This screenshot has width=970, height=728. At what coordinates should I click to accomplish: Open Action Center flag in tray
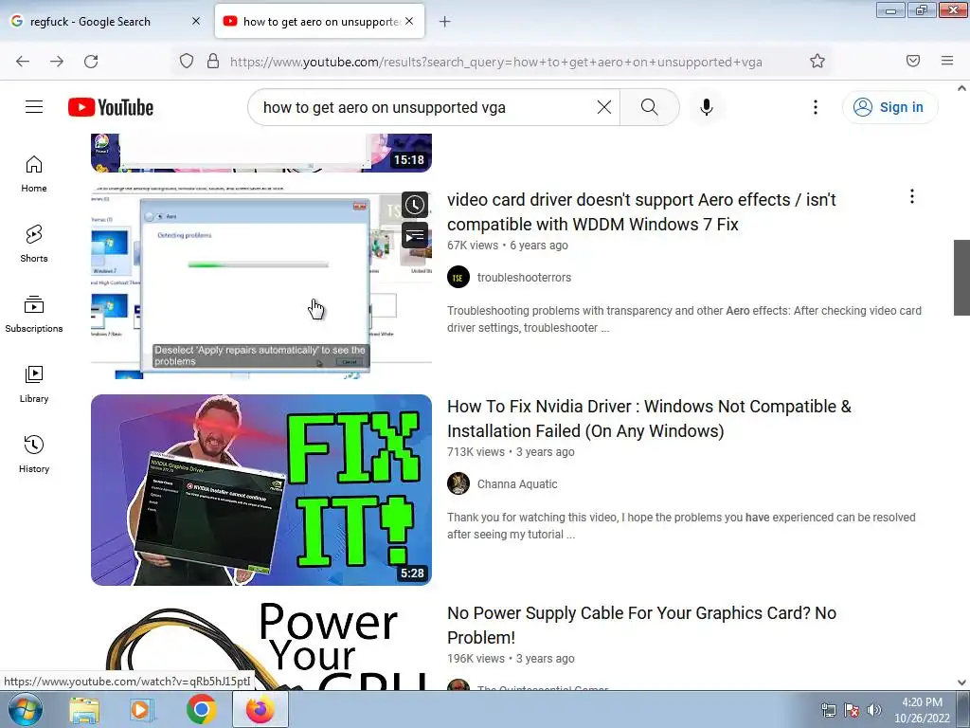pos(852,710)
